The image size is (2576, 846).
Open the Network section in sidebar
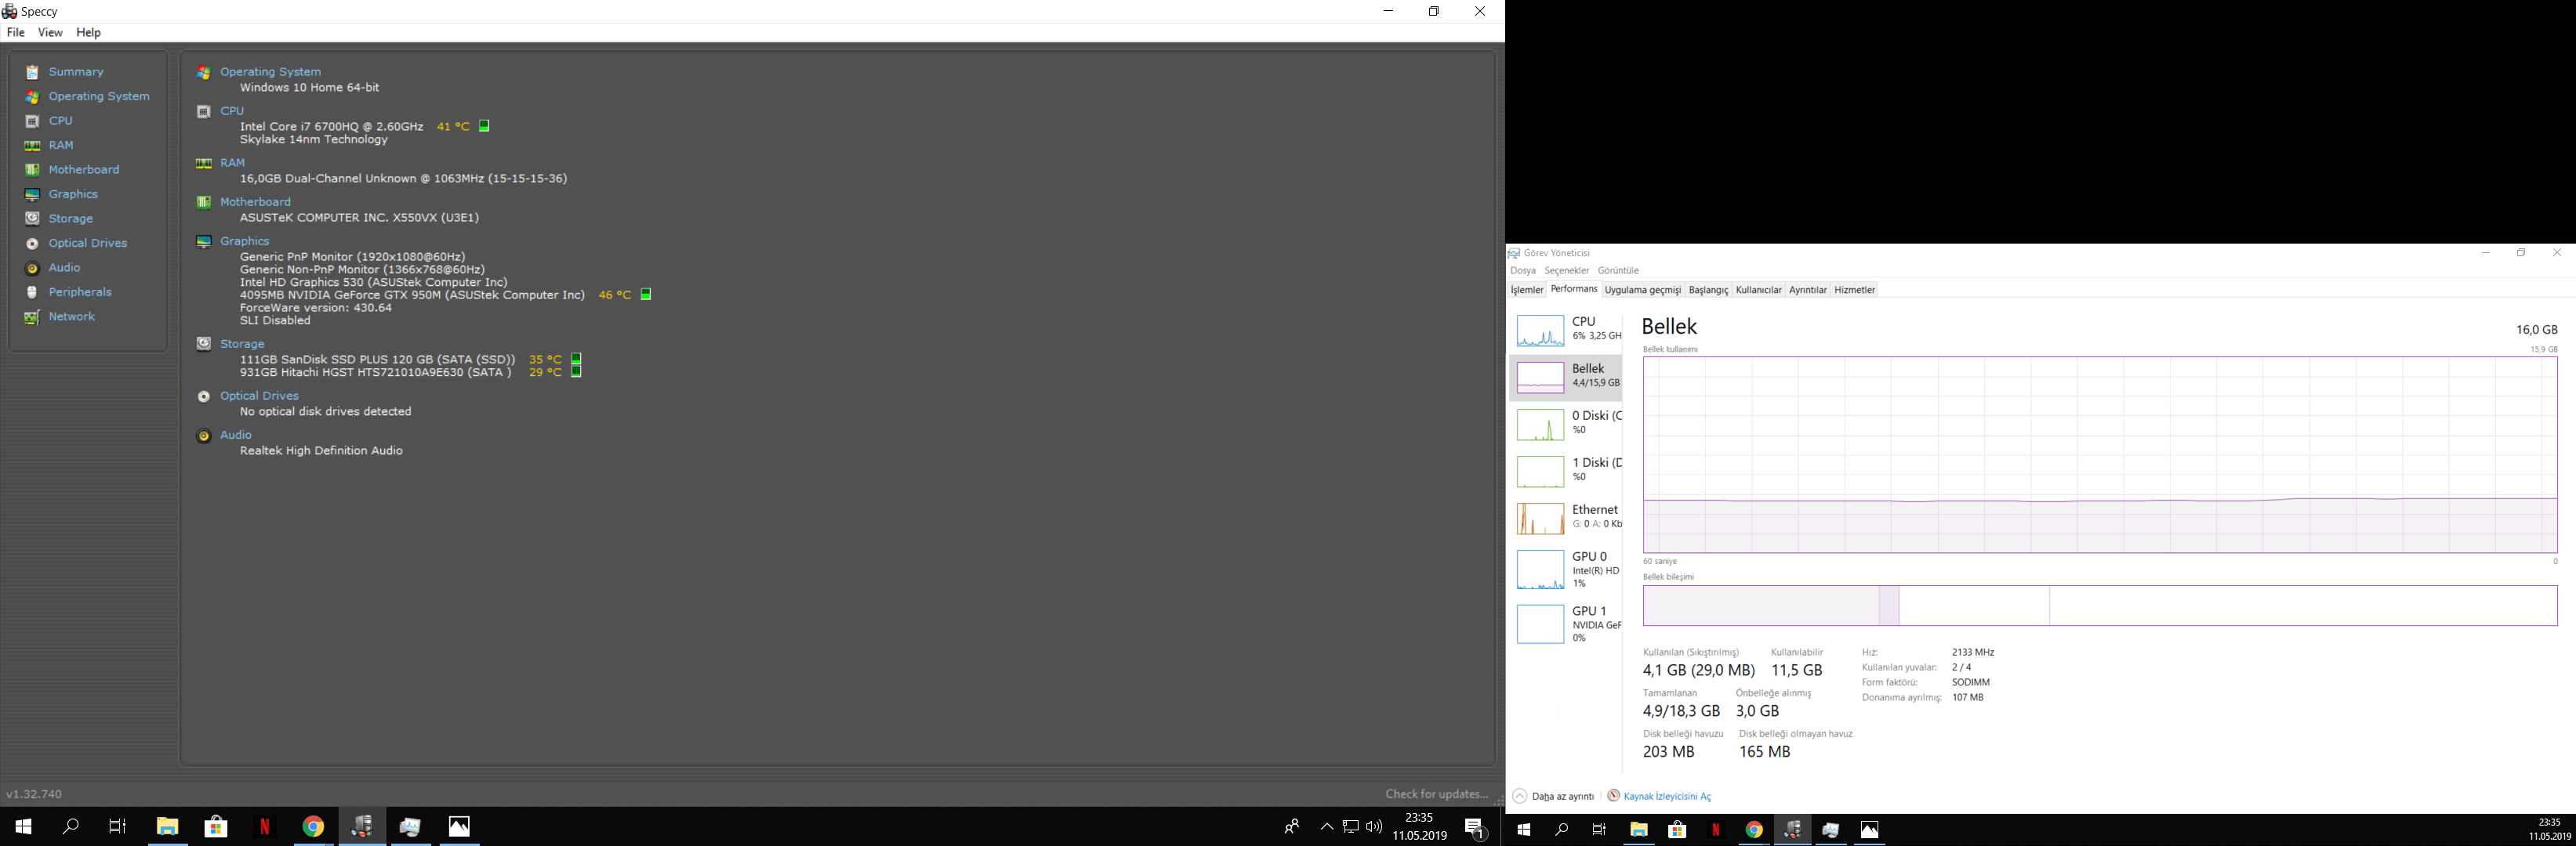pyautogui.click(x=71, y=316)
